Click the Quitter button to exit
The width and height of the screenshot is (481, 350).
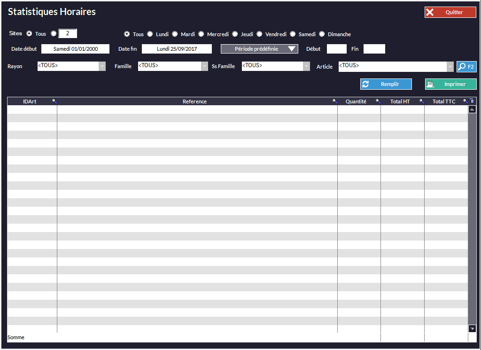[450, 12]
